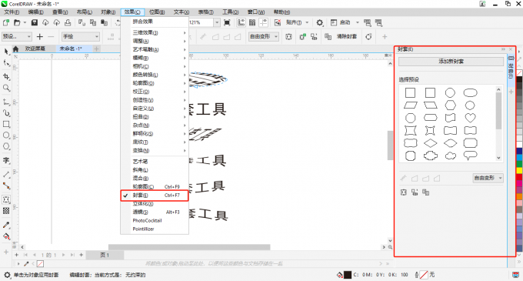Choose 透镜(S) from effects menu
Image resolution: width=523 pixels, height=281 pixels.
click(155, 212)
